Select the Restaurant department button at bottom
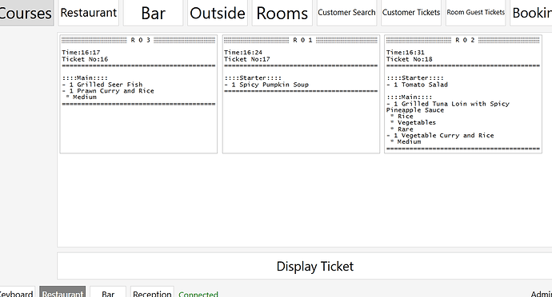 [x=62, y=292]
